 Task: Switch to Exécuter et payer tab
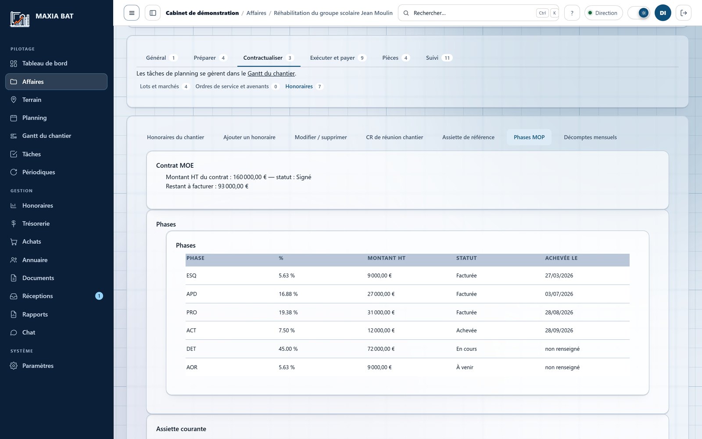pos(338,58)
